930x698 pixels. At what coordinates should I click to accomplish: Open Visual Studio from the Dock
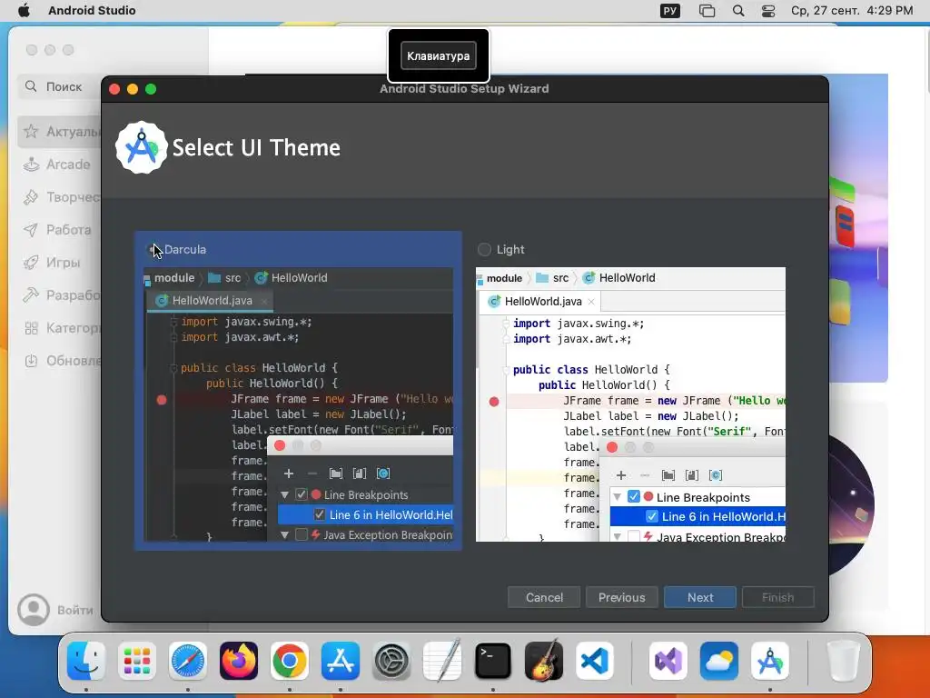coord(668,661)
